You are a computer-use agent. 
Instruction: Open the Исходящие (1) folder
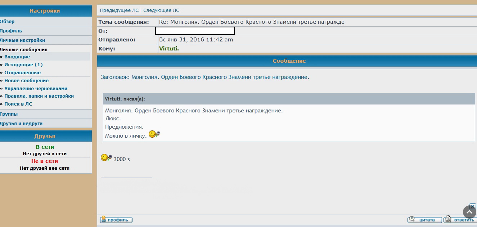click(23, 65)
